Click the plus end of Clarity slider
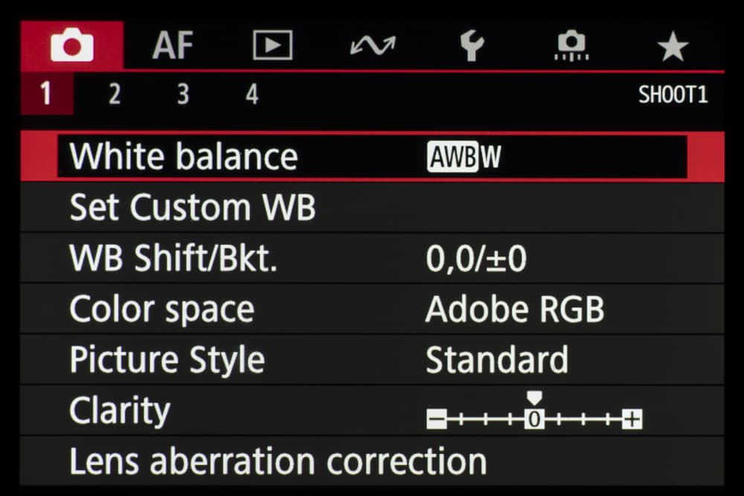Image resolution: width=744 pixels, height=496 pixels. click(632, 419)
